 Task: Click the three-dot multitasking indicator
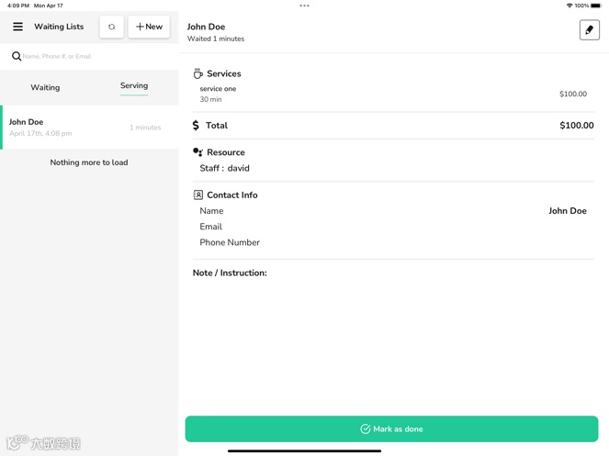click(x=305, y=6)
